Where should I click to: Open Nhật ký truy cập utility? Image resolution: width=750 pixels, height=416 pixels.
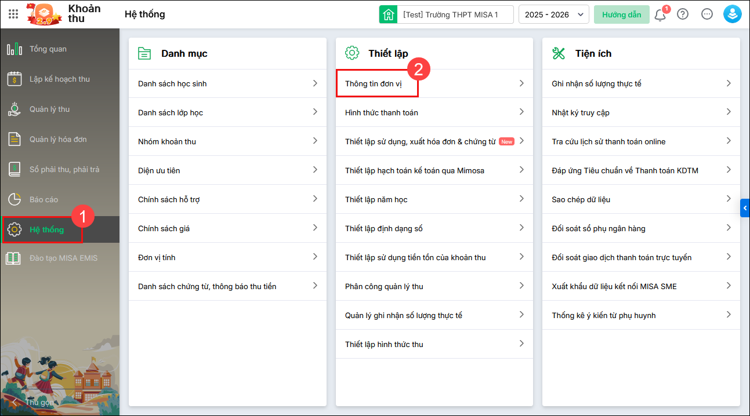[581, 112]
